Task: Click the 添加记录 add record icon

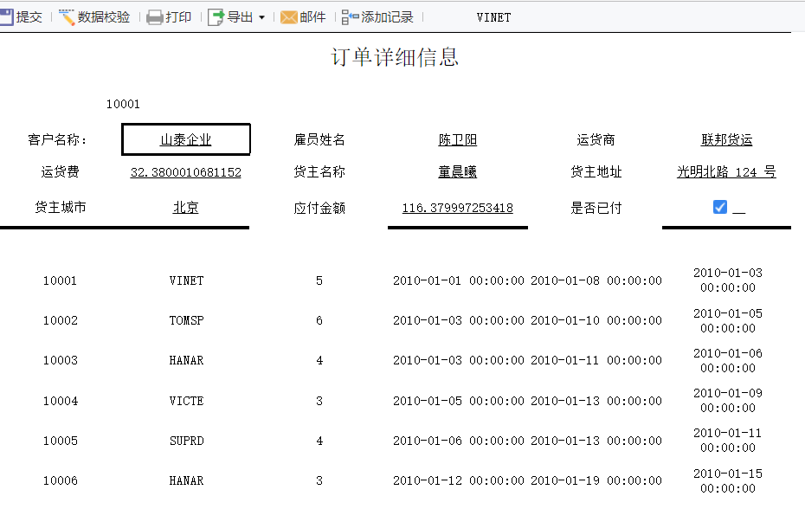Action: point(351,17)
